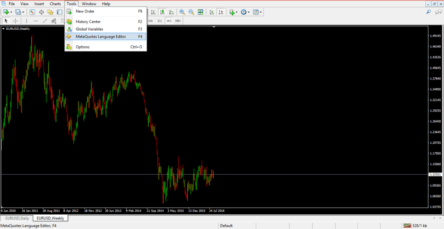Image resolution: width=444 pixels, height=229 pixels.
Task: Switch to the EURUSD,Weekly chart tab
Action: [50, 218]
